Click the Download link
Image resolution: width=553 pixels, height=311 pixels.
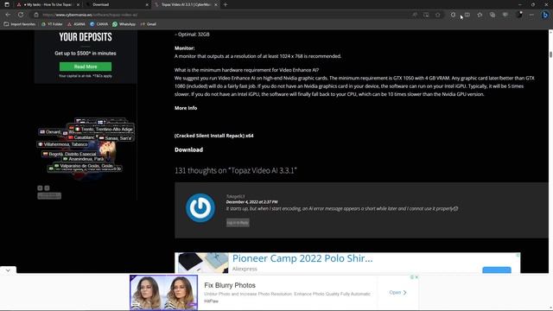tap(188, 149)
